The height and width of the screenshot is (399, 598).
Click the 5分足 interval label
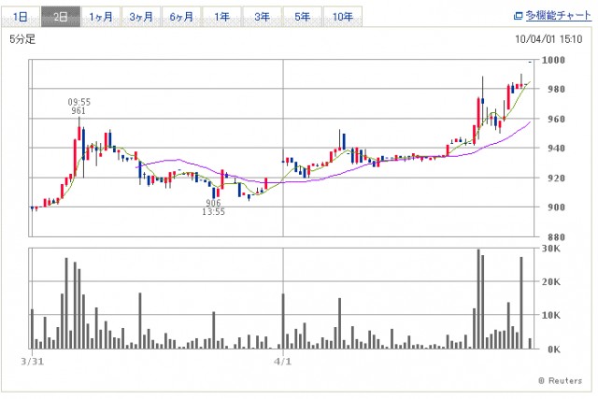tap(22, 39)
